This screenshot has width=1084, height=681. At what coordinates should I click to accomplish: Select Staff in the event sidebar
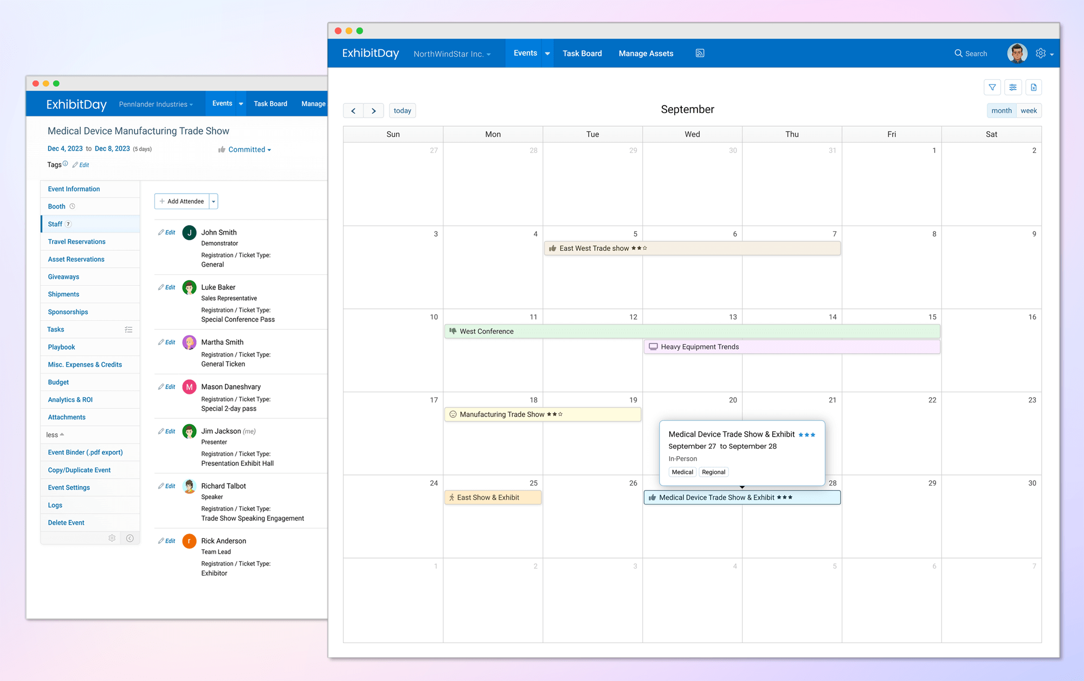pyautogui.click(x=90, y=224)
